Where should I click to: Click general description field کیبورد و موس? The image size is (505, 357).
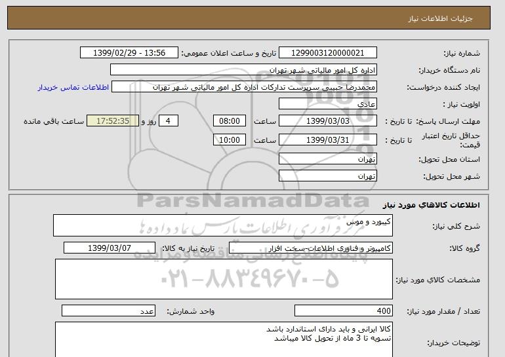coord(223,225)
